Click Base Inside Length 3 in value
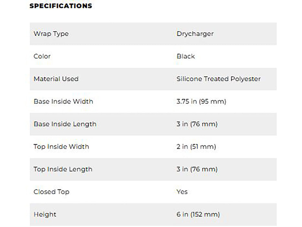Viewport: 302px width, 227px height. pyautogui.click(x=197, y=124)
